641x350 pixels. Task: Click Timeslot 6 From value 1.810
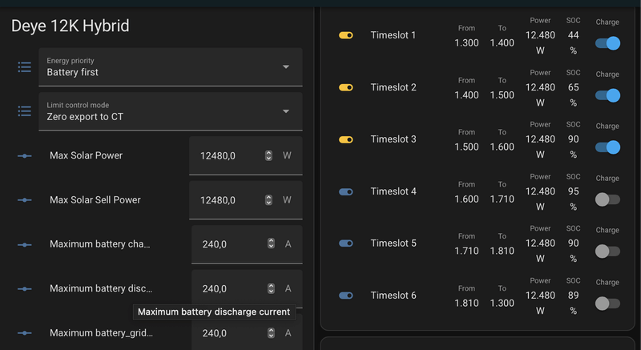click(x=466, y=303)
